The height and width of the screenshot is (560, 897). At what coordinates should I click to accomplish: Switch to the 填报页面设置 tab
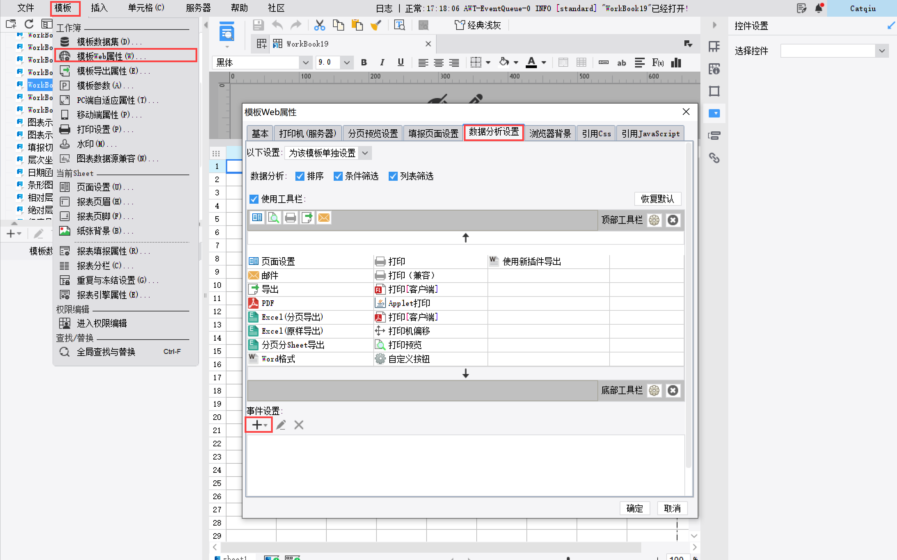pos(433,133)
